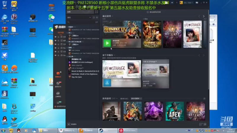237x133 pixels.
Task: Click scroll-to-top arrow icon beside all games header
Action: point(204,98)
